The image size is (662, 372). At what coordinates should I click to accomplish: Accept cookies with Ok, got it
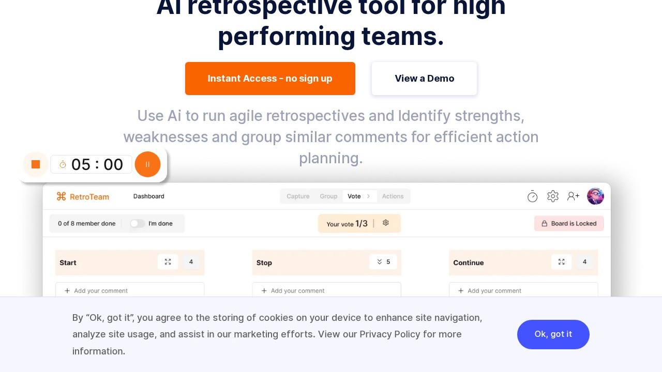click(553, 334)
